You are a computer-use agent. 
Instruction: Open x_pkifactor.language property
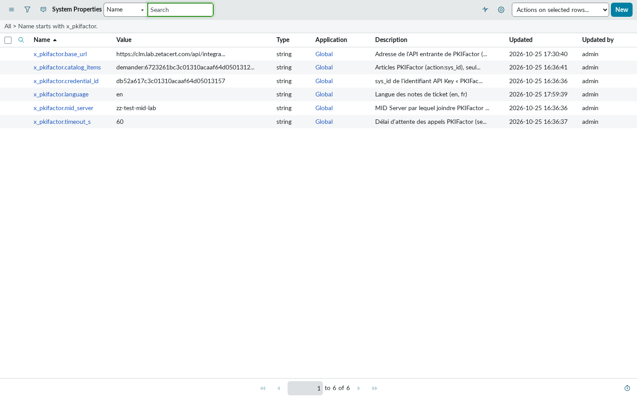pos(61,94)
